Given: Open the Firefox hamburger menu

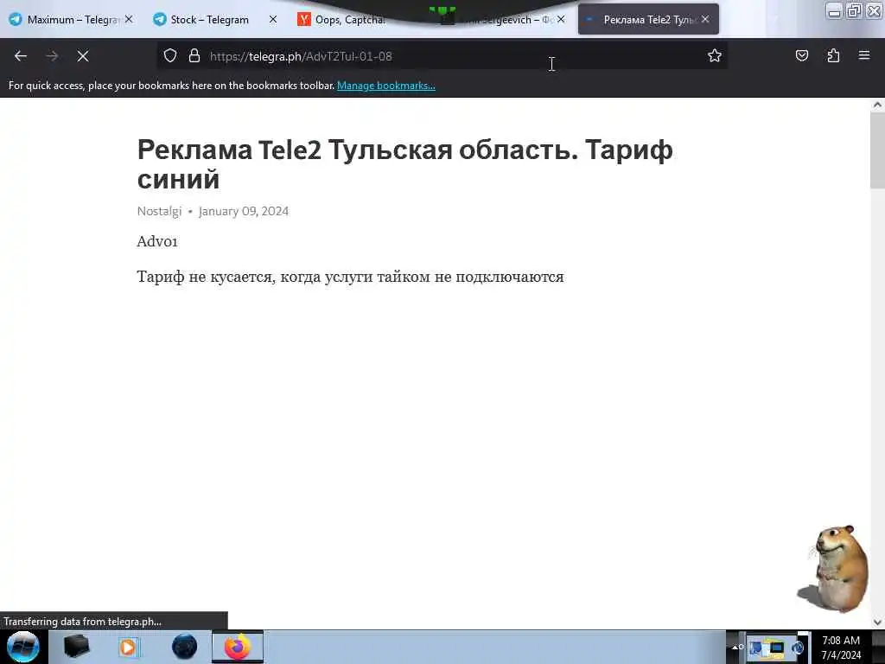Looking at the screenshot, I should [864, 55].
